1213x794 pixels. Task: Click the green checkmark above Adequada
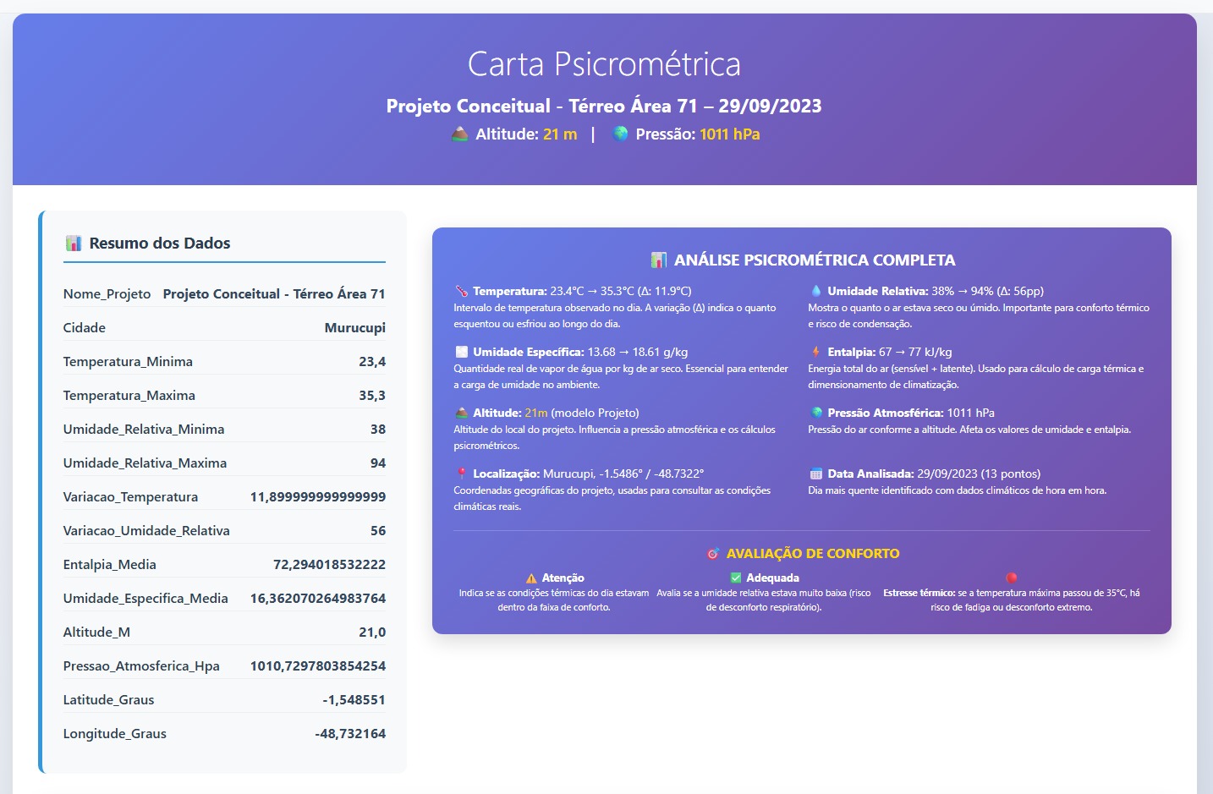click(735, 577)
